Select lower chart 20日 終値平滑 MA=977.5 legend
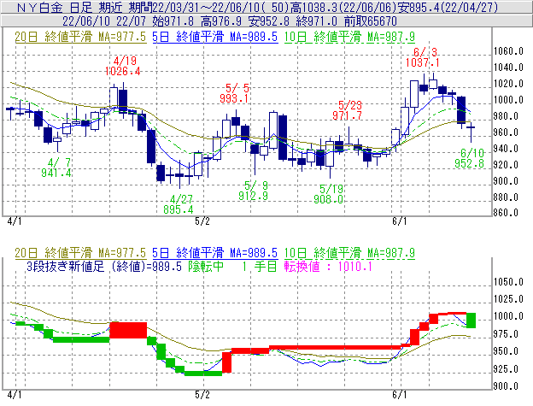This screenshot has width=533, height=406. tap(80, 253)
